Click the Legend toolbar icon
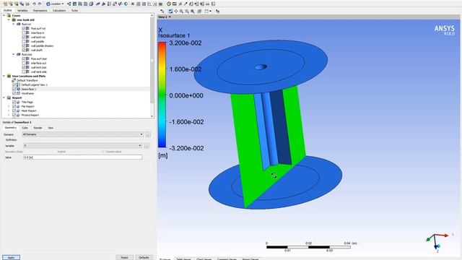The width and height of the screenshot is (462, 260). tap(109, 4)
